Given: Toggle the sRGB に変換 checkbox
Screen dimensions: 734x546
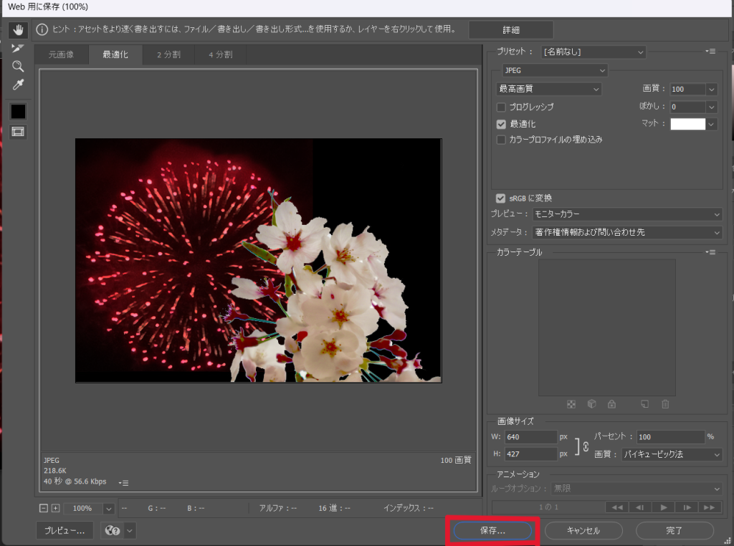Looking at the screenshot, I should [501, 198].
